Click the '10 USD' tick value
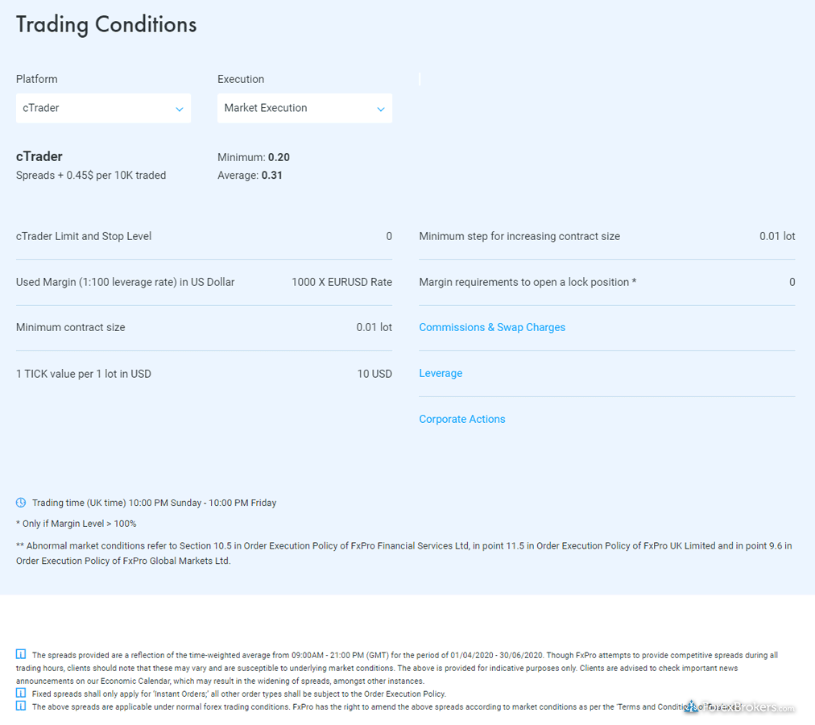Image resolution: width=815 pixels, height=725 pixels. [x=374, y=374]
